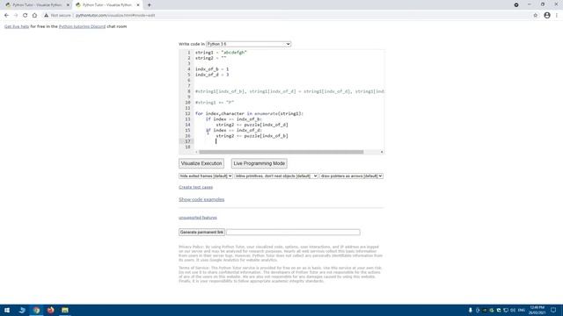Screen dimensions: 563x316
Task: Go to the browser Home page
Action: [34, 16]
